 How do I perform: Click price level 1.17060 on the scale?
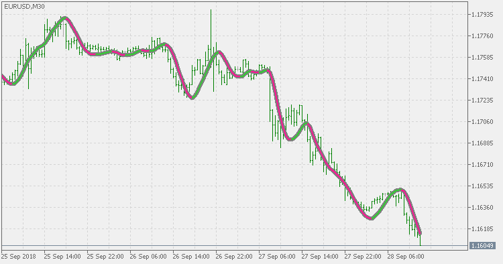pos(482,122)
